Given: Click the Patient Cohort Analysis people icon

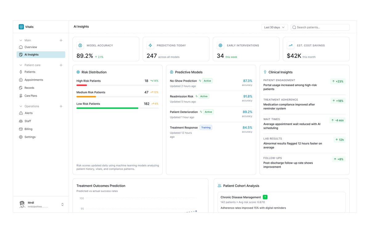Looking at the screenshot, I should pyautogui.click(x=220, y=186).
